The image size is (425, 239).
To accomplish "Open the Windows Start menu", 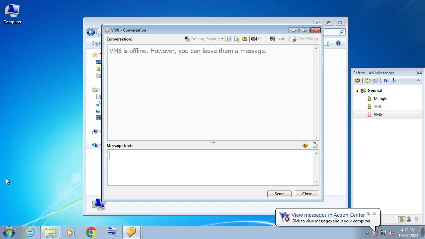I will [9, 232].
